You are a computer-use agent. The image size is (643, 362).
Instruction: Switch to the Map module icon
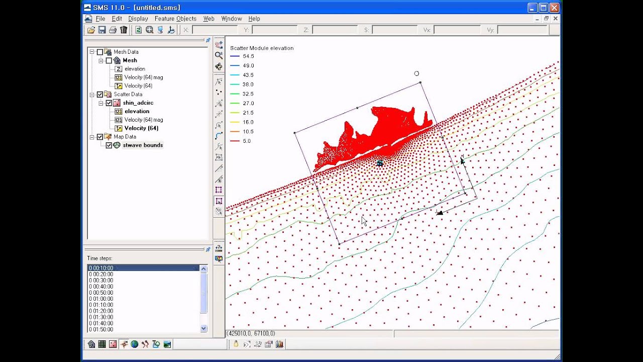click(124, 344)
